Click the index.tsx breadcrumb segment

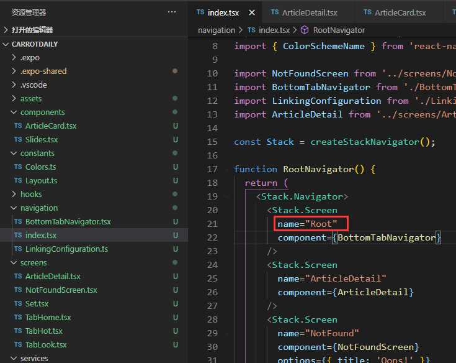pyautogui.click(x=274, y=30)
